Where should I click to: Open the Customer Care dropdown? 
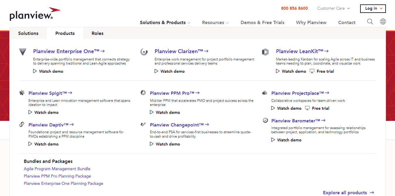click(333, 9)
